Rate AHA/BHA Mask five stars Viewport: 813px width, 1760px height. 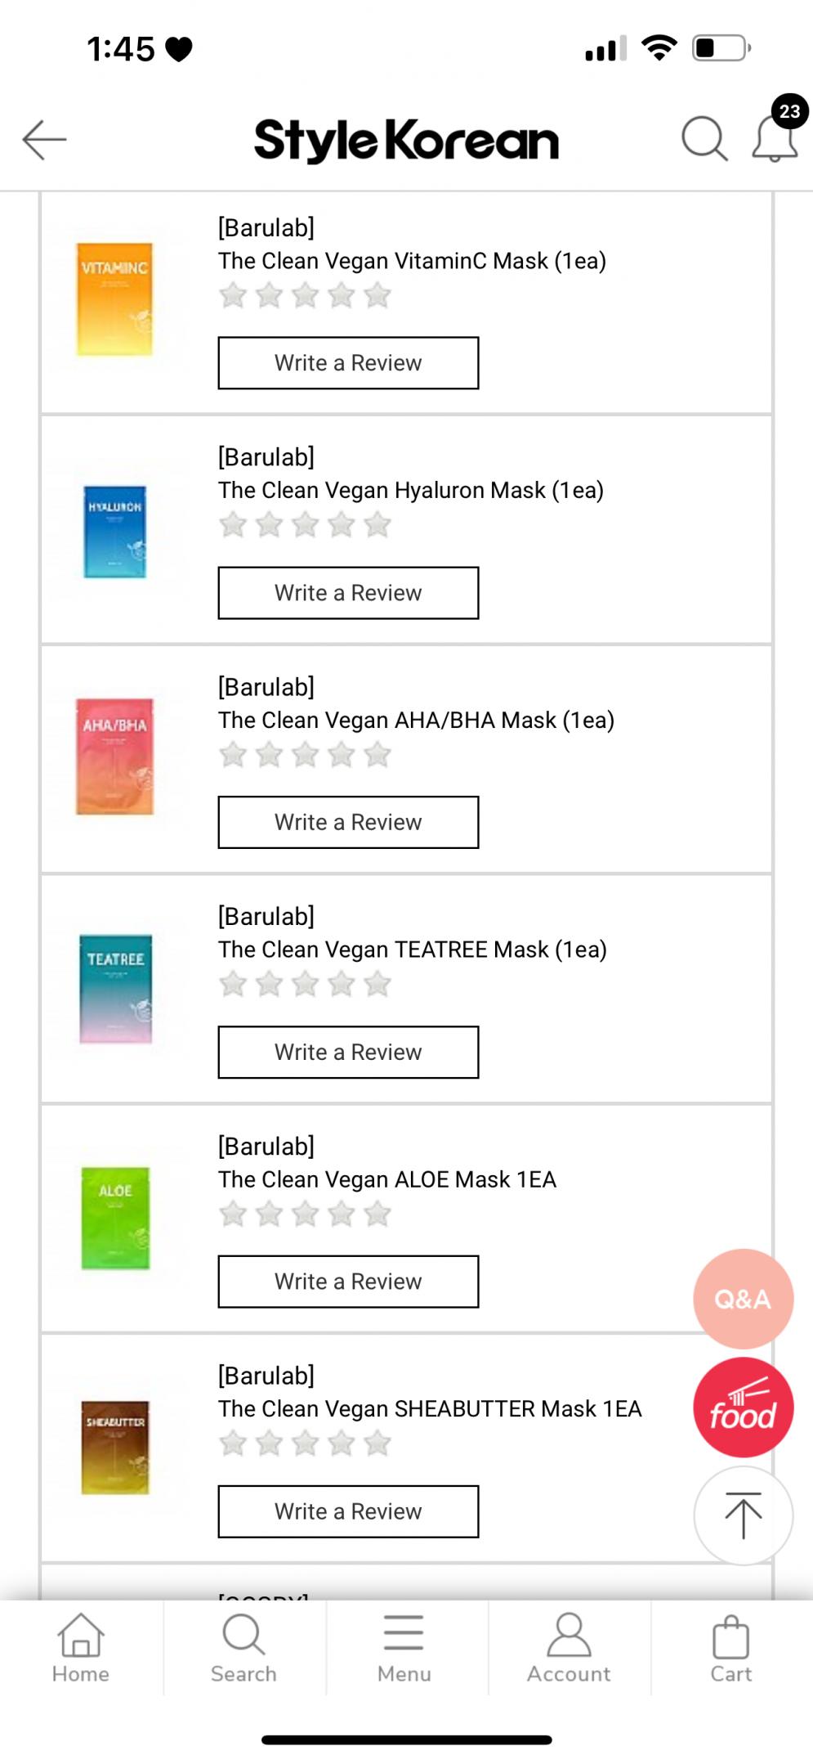(x=377, y=754)
